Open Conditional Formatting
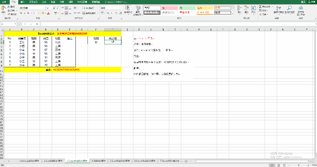The height and width of the screenshot is (167, 317). [x=128, y=10]
